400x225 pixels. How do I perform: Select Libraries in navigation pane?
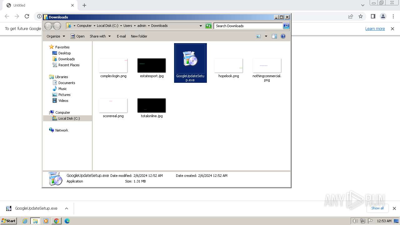tap(58, 77)
